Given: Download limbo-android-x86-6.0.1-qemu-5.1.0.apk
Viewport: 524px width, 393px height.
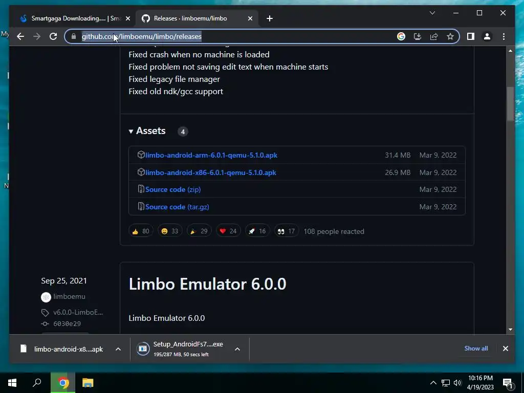Looking at the screenshot, I should (x=210, y=172).
